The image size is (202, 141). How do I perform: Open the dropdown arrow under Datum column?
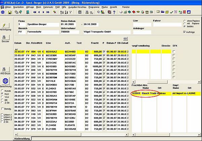[16, 49]
